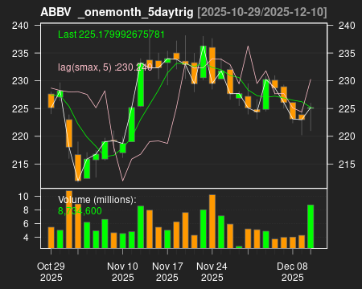Click the ABBV _onemonth_5daytrig chart title
The width and height of the screenshot is (362, 289).
click(117, 12)
